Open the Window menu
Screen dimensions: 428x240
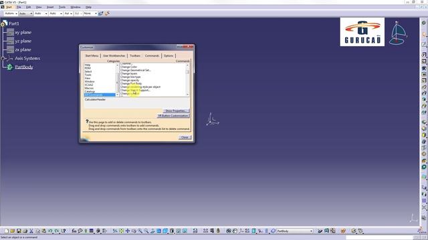point(76,7)
